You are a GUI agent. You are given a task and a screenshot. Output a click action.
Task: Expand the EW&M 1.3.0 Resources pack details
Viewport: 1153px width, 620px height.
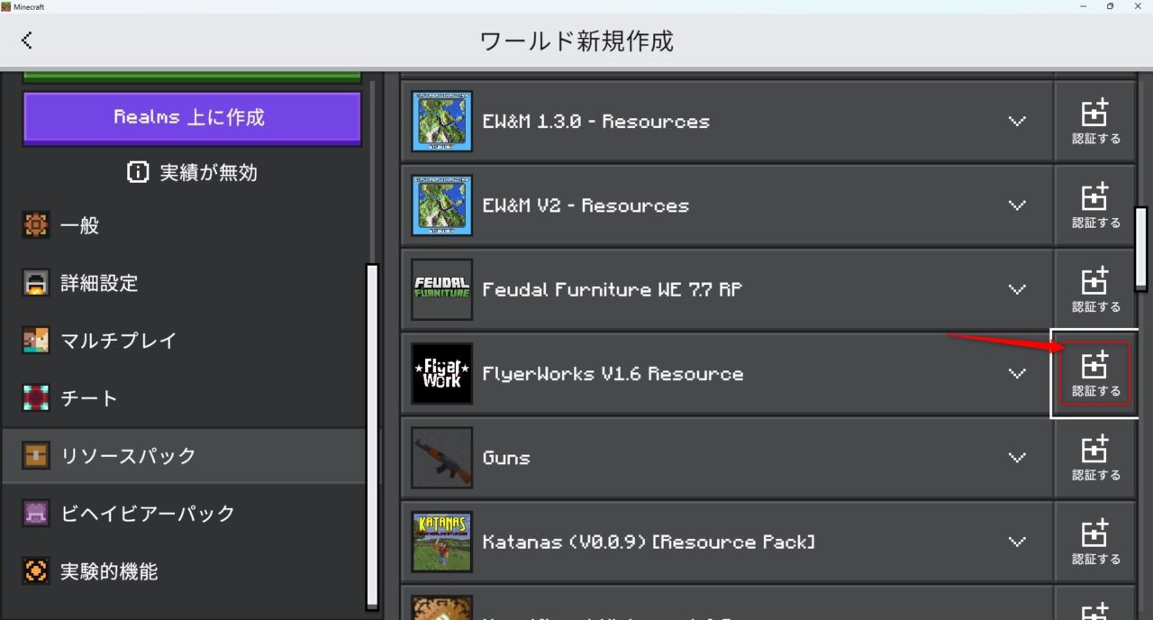click(1017, 121)
